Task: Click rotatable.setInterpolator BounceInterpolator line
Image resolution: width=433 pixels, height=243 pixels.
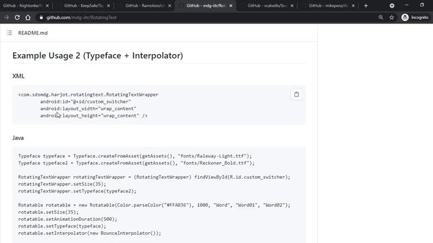Action: [x=90, y=233]
